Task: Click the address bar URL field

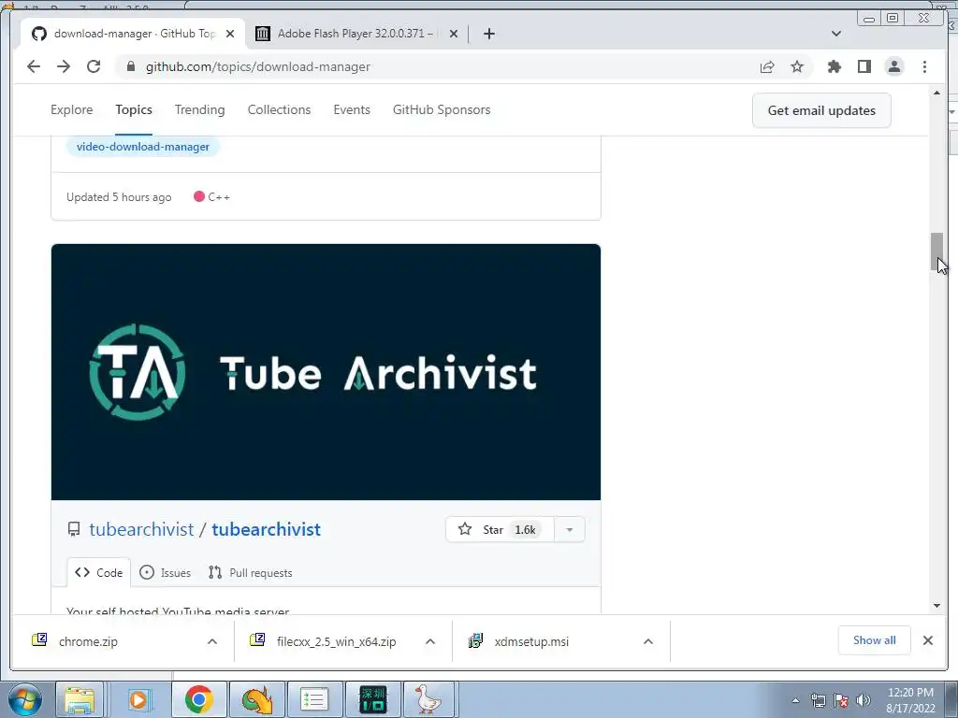Action: point(440,66)
